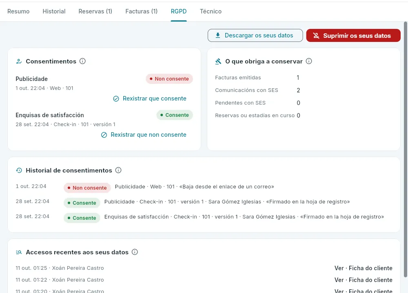Click Suprimir os seus datos button

353,35
